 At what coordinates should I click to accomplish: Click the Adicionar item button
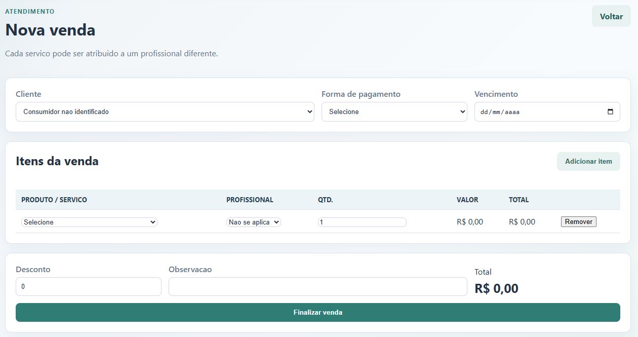(588, 161)
